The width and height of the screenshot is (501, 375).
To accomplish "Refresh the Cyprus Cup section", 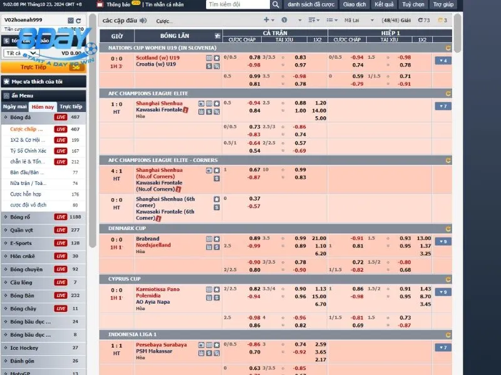I will pyautogui.click(x=448, y=279).
